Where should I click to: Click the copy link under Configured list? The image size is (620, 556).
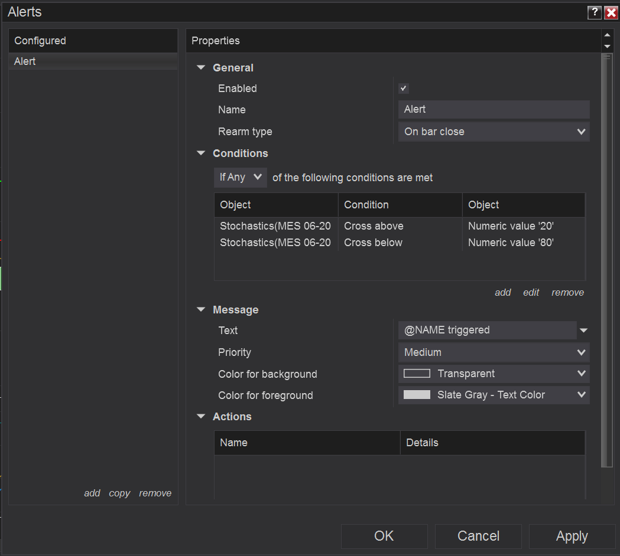click(x=119, y=493)
